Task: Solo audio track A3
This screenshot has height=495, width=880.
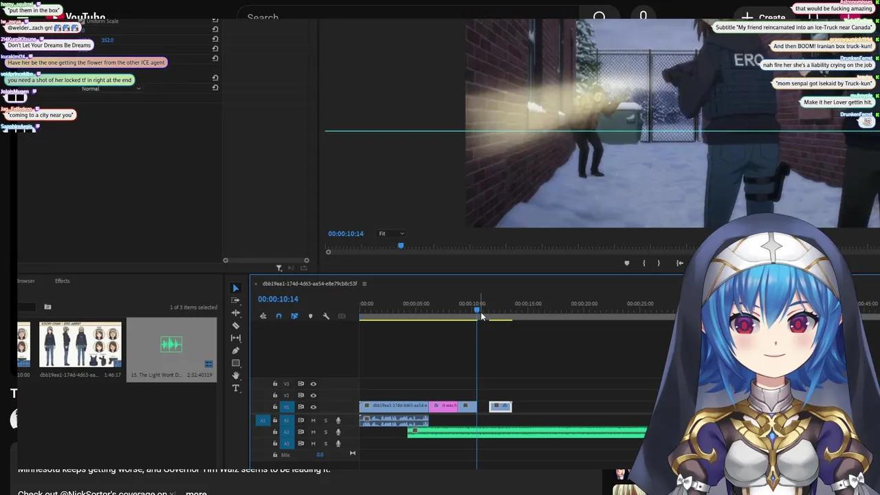Action: [325, 443]
